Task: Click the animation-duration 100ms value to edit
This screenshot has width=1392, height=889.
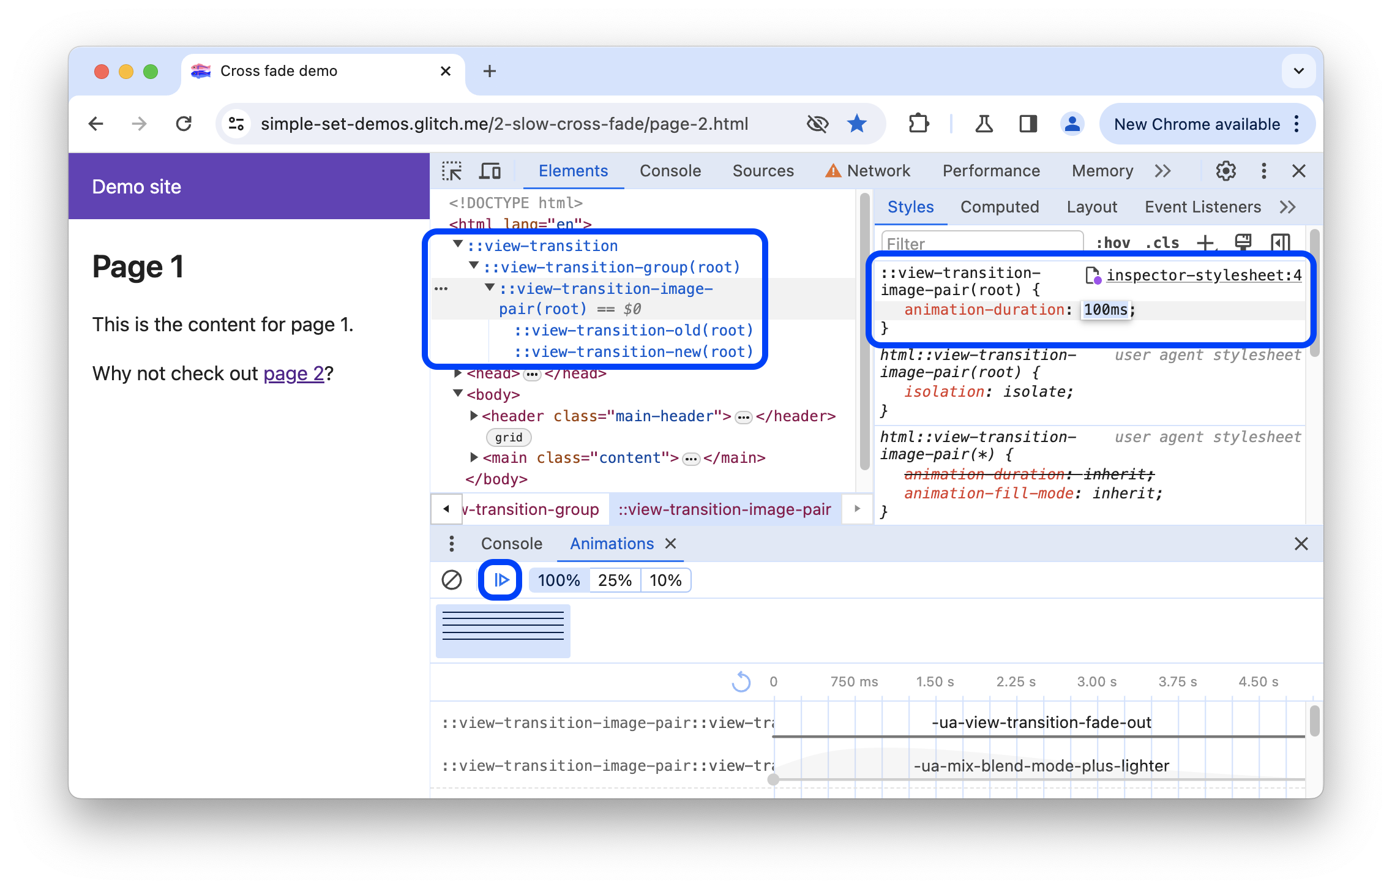Action: 1105,310
